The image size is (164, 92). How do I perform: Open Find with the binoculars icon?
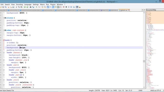point(30,7)
